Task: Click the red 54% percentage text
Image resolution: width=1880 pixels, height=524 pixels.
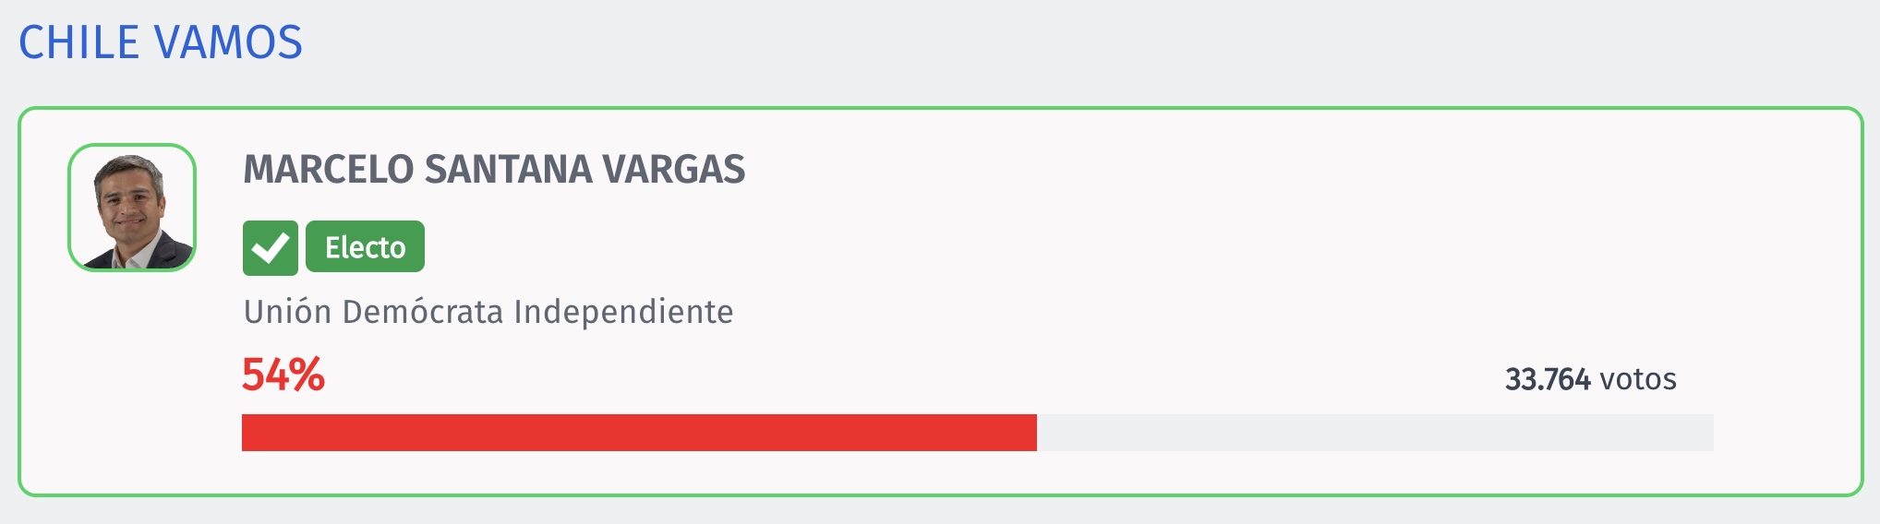Action: pyautogui.click(x=283, y=375)
